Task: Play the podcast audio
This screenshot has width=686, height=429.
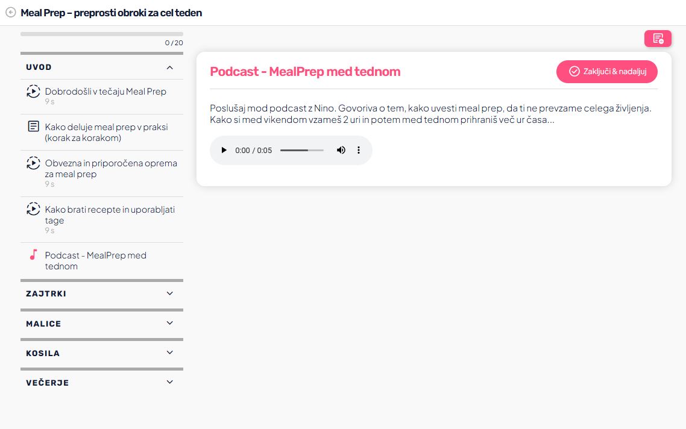Action: [224, 150]
